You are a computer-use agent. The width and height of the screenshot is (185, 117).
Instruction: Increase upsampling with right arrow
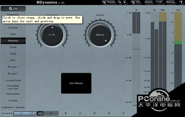pos(34,113)
